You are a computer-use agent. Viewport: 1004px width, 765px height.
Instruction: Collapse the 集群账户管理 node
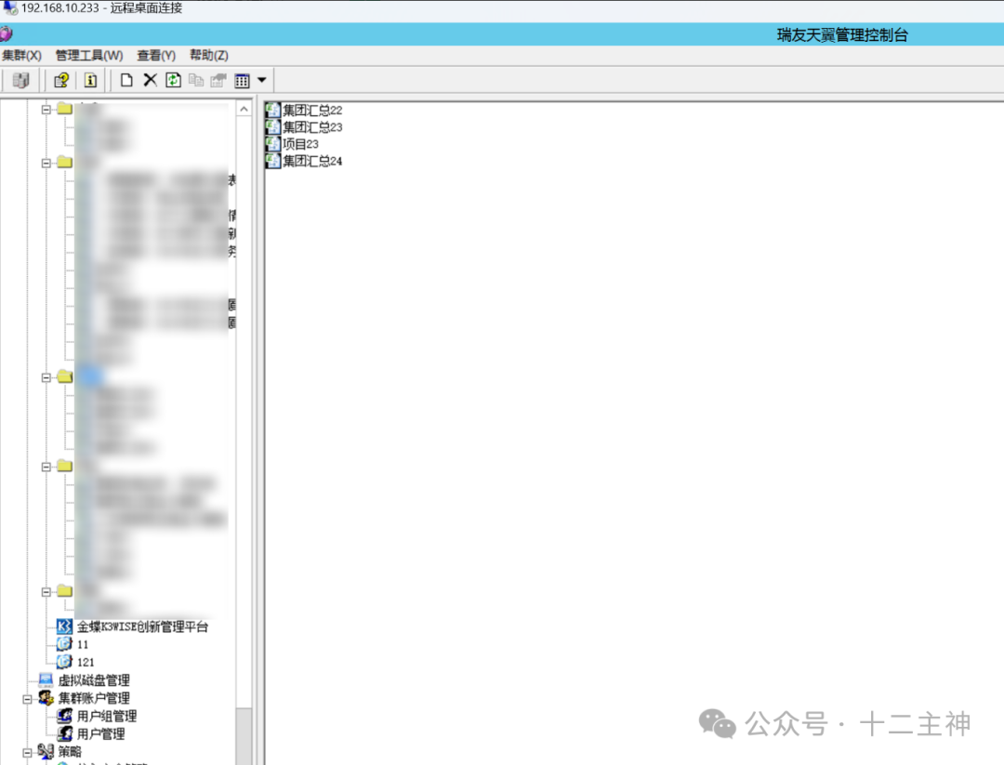(28, 699)
